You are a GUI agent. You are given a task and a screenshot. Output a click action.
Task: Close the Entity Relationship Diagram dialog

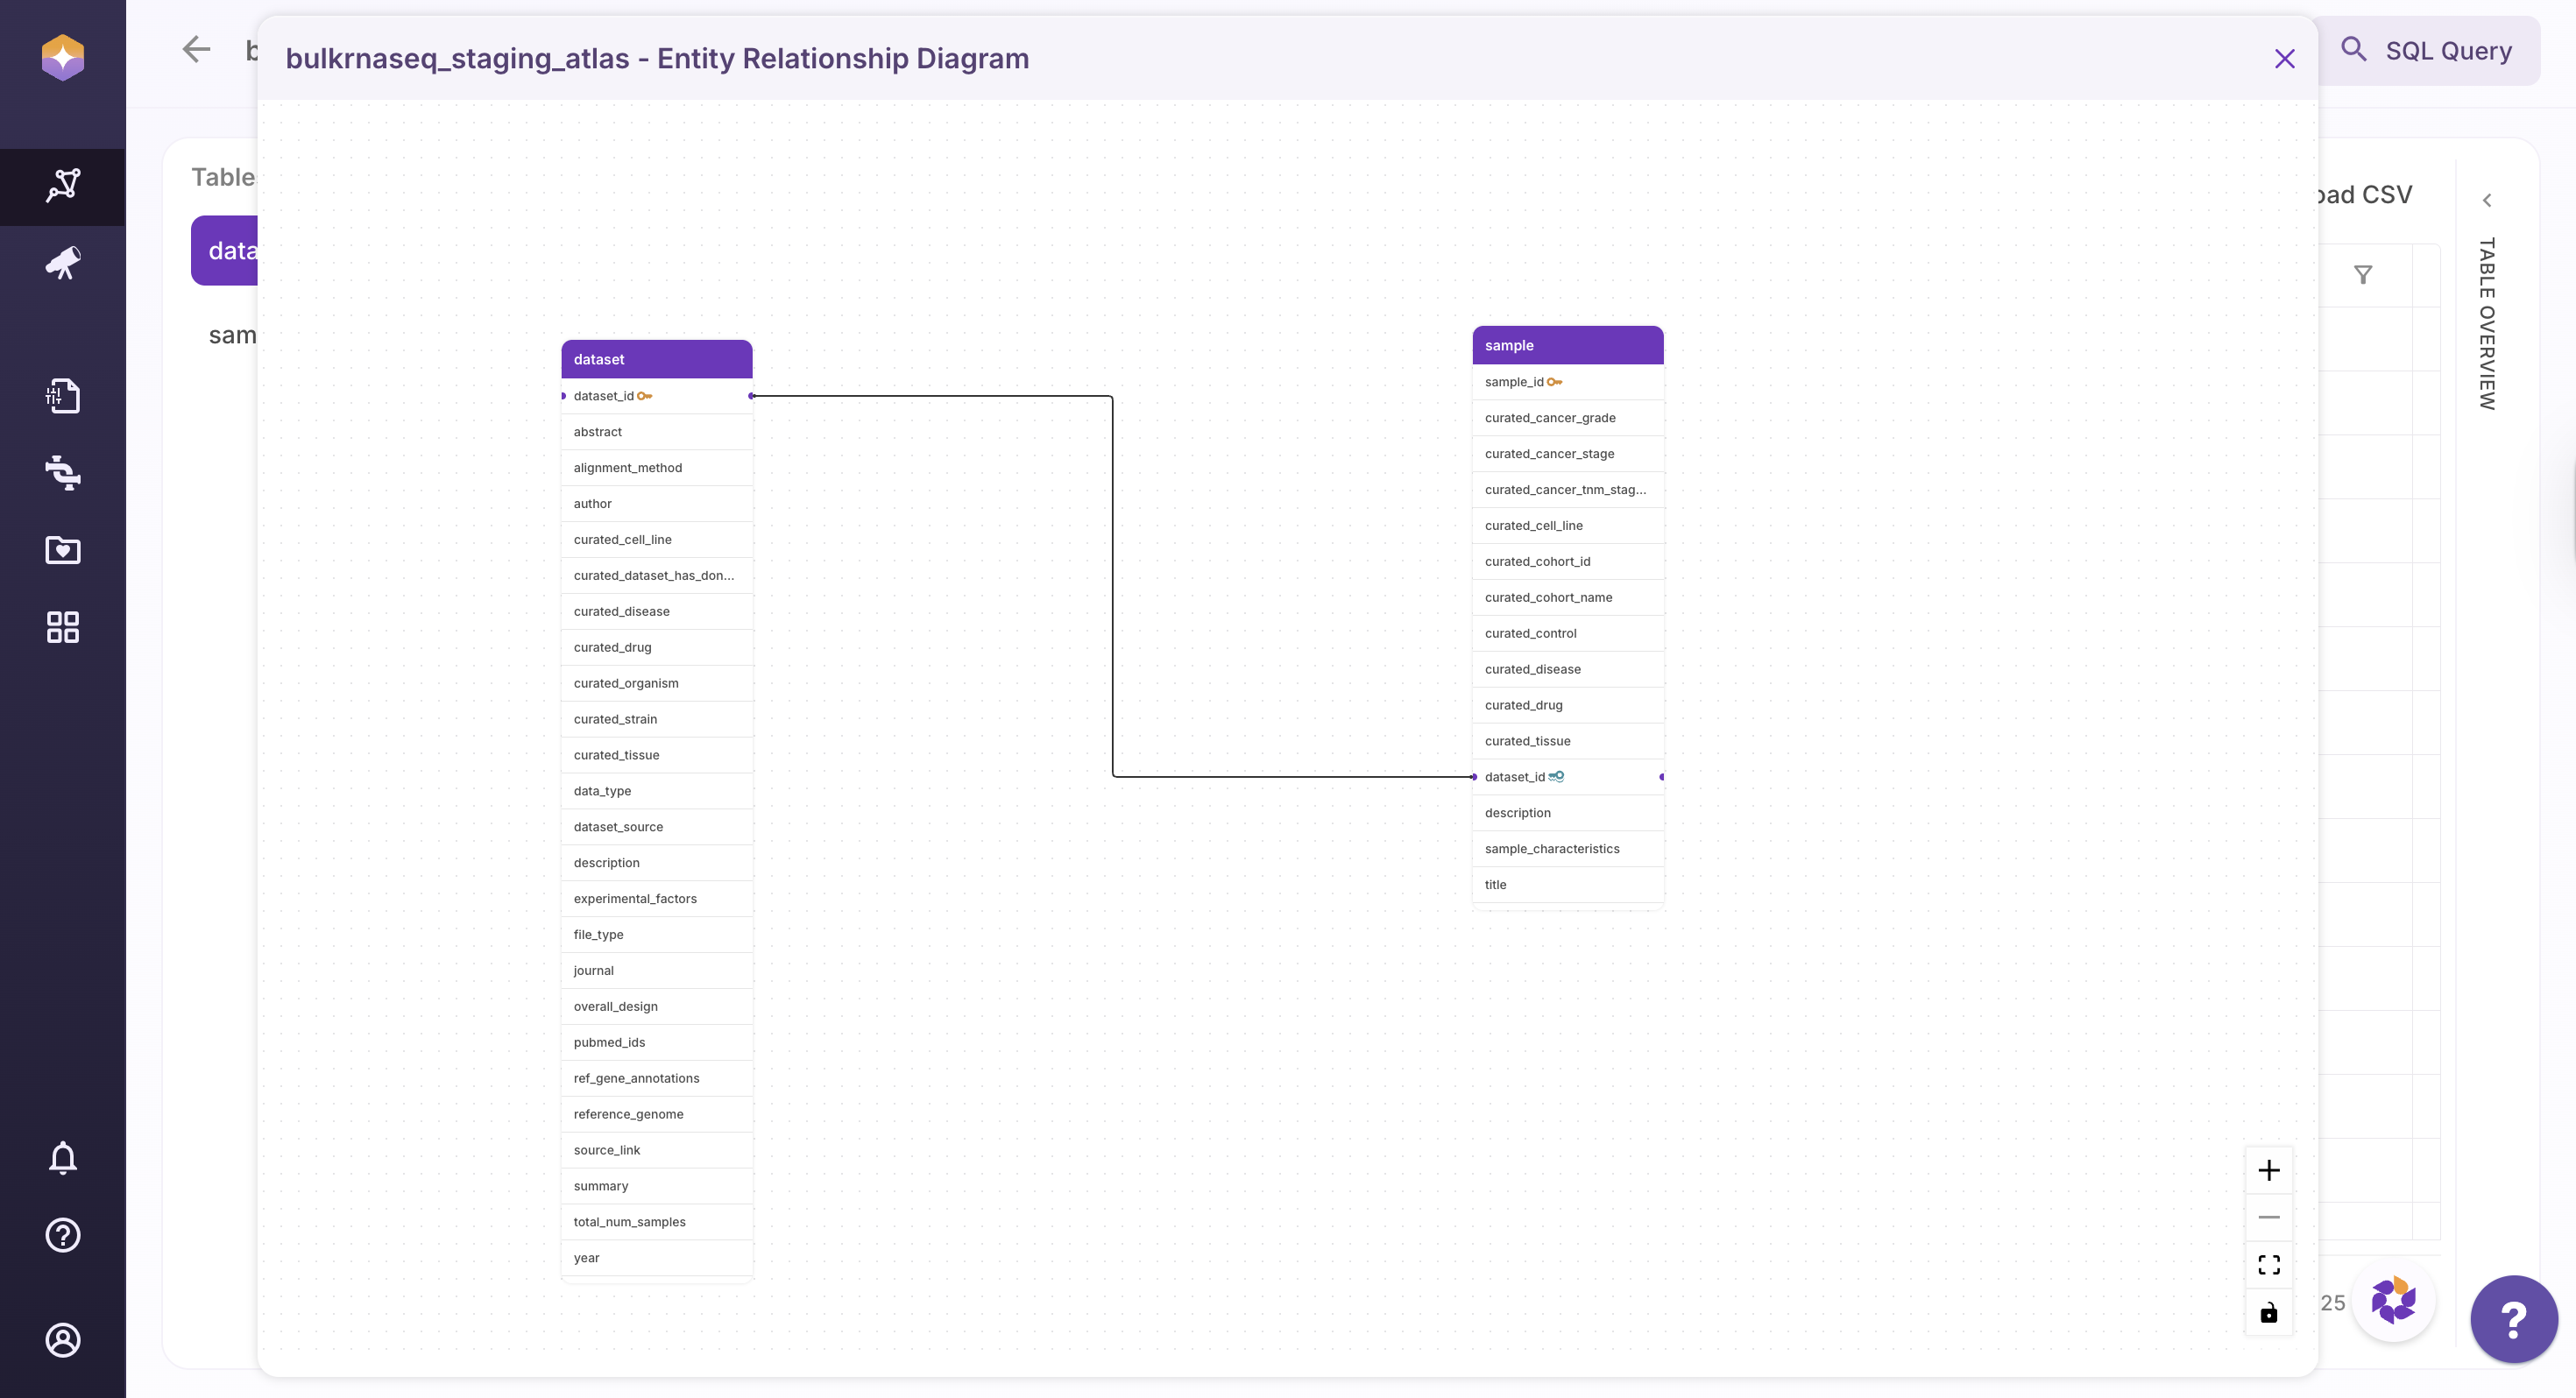pyautogui.click(x=2284, y=59)
